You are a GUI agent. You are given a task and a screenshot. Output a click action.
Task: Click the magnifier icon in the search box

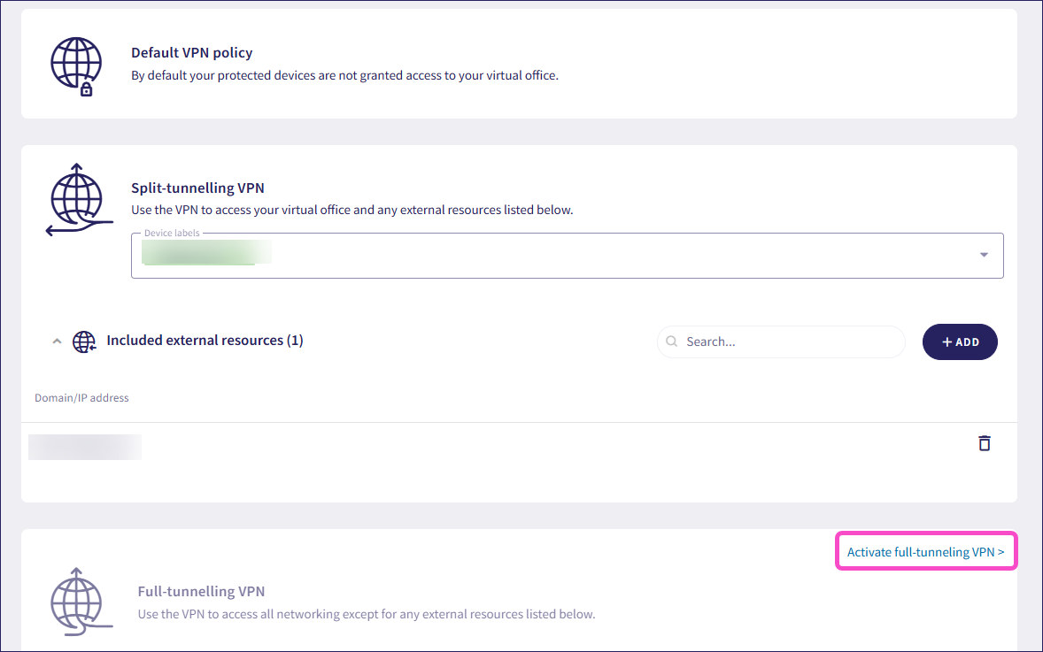pos(672,341)
